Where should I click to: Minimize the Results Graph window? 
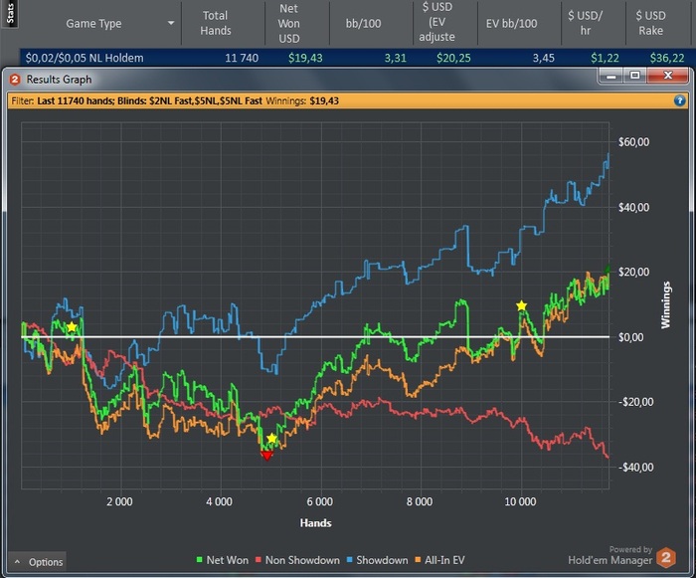611,76
